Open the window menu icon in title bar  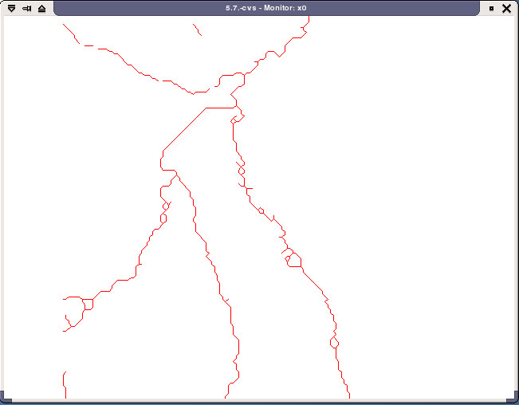(12, 8)
